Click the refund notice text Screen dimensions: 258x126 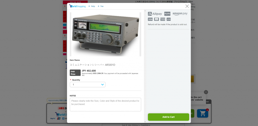pyautogui.click(x=168, y=24)
